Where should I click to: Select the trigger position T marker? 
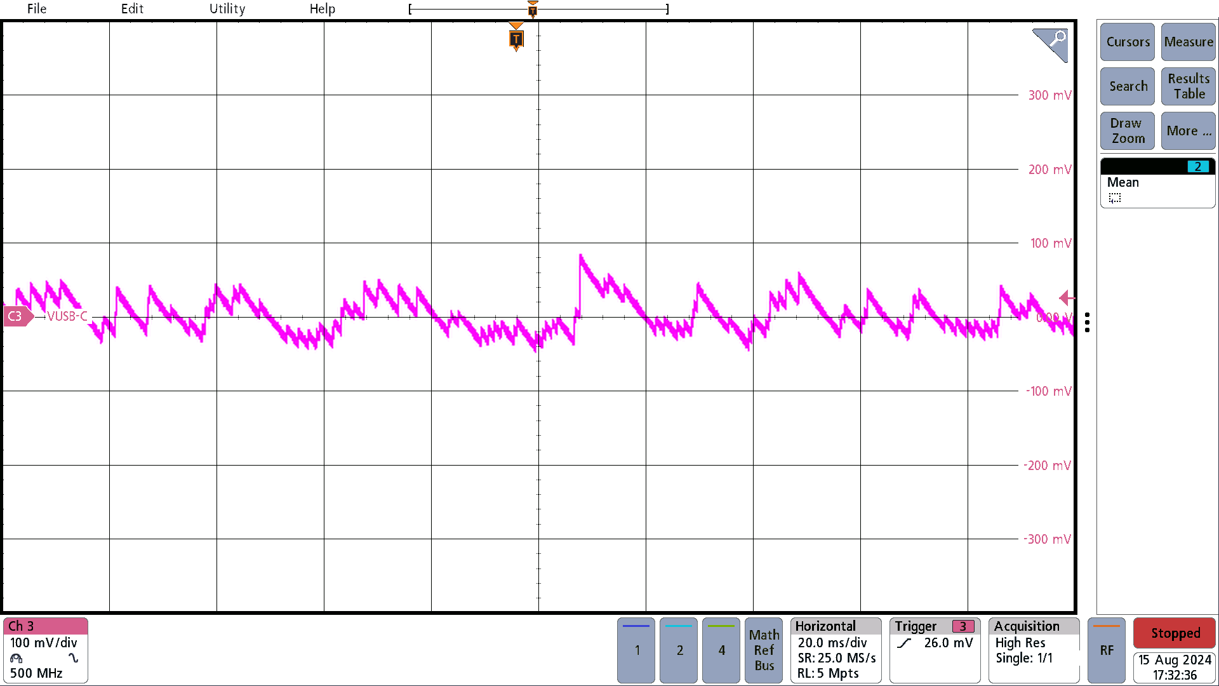516,38
